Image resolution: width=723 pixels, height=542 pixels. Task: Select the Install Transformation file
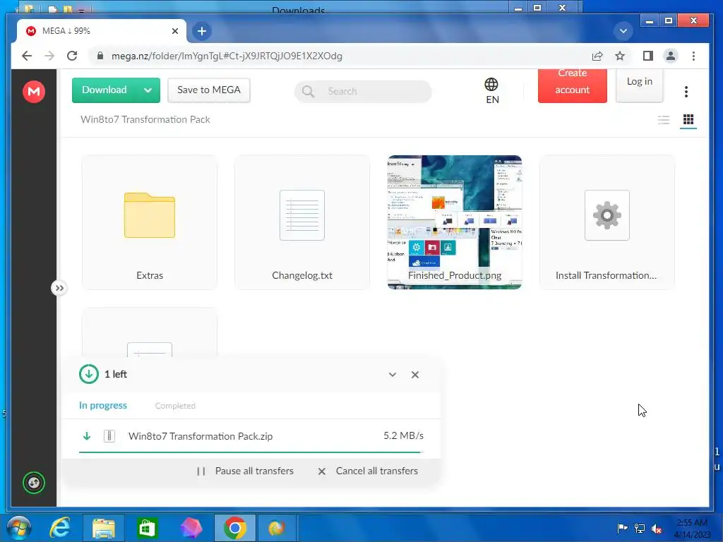pos(607,222)
